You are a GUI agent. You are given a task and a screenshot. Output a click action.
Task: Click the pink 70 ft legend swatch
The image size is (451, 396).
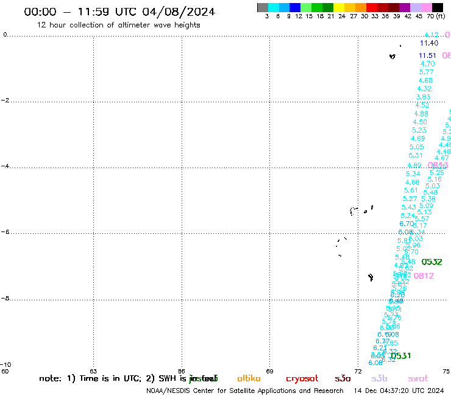[x=426, y=7]
